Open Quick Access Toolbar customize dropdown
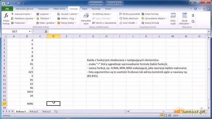The image size is (212, 119). (x=25, y=4)
